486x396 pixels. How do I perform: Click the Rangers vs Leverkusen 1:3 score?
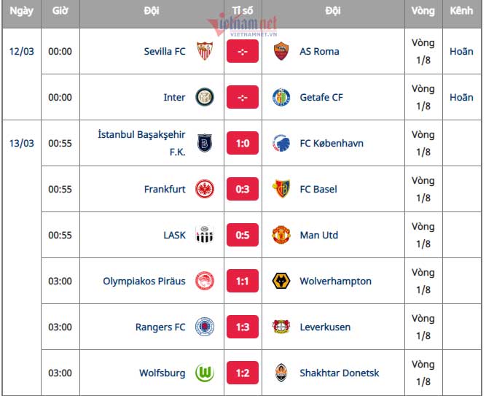[x=243, y=327]
